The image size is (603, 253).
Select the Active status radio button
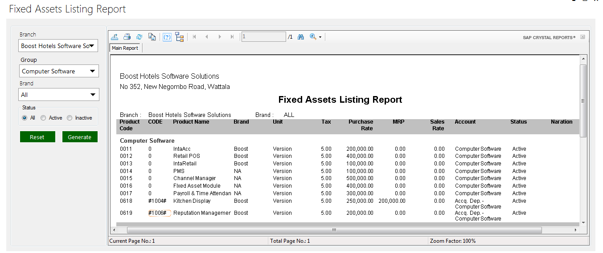point(43,118)
